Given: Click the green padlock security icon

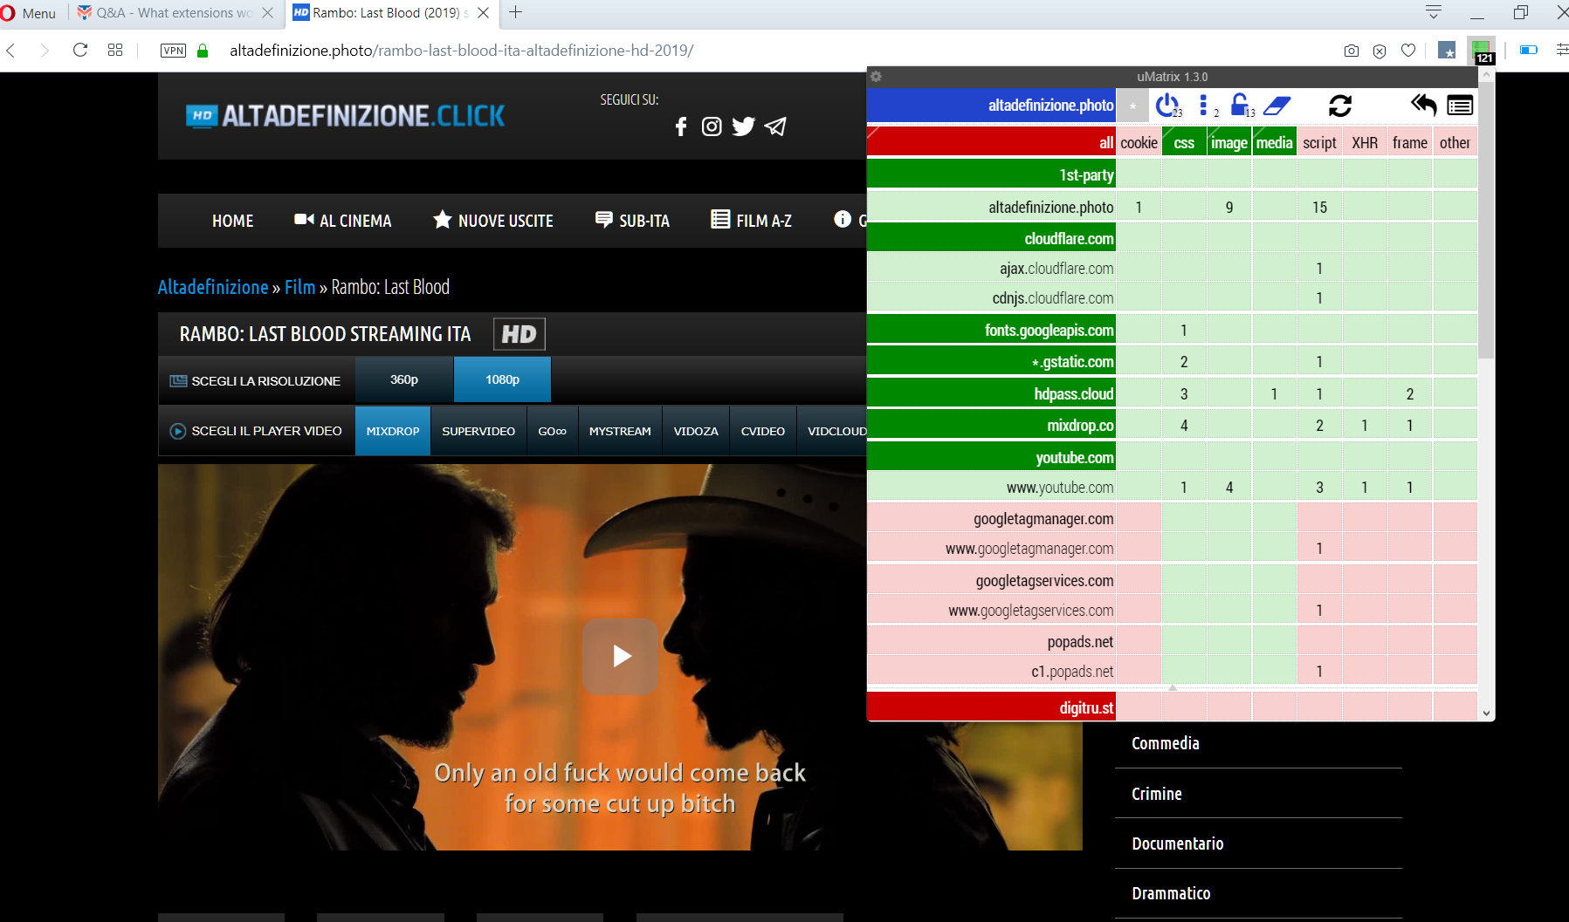Looking at the screenshot, I should pos(203,51).
